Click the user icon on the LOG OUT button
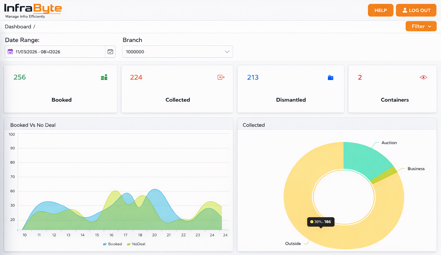 (405, 10)
